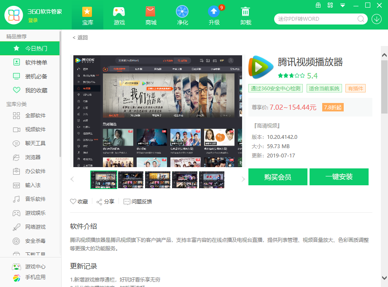Click the scrollbar down arrow on the page

384,278
